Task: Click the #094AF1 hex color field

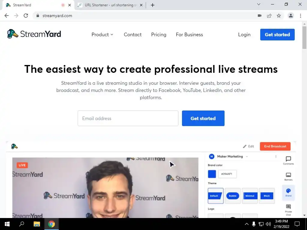Action: (227, 174)
